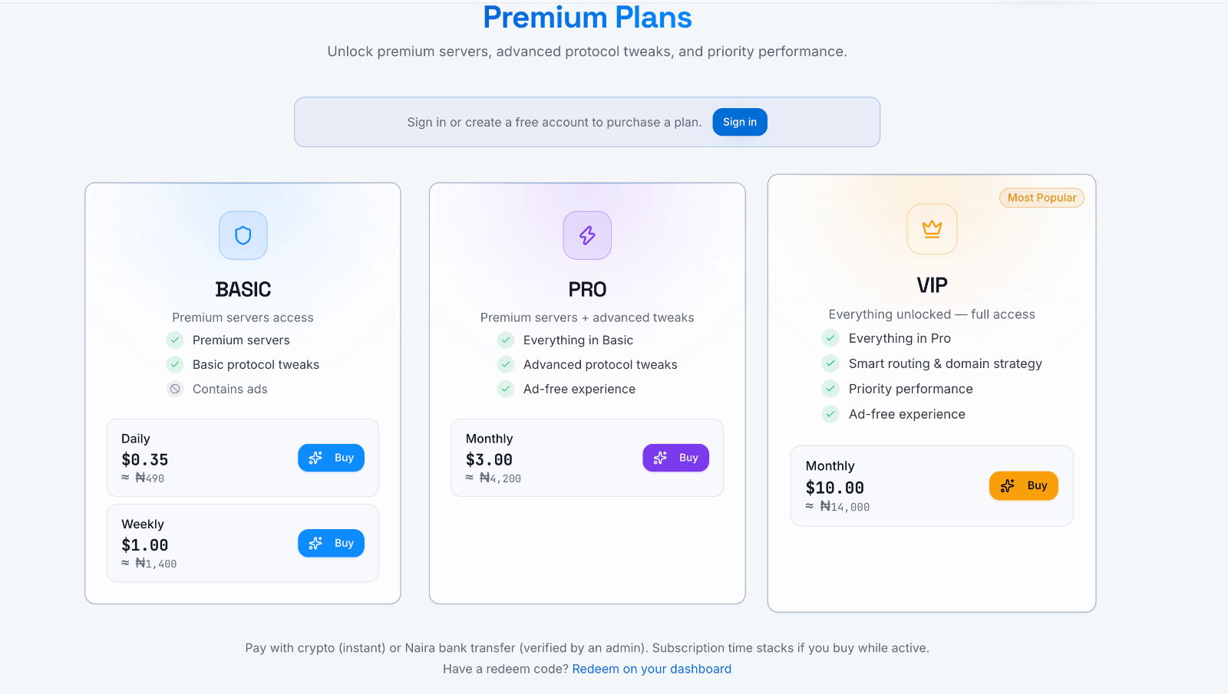The width and height of the screenshot is (1228, 694).
Task: Click the VIP plan crown icon
Action: tap(932, 229)
